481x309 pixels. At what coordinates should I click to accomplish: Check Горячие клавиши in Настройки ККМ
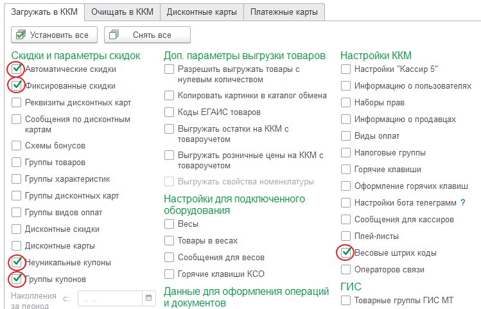(345, 169)
